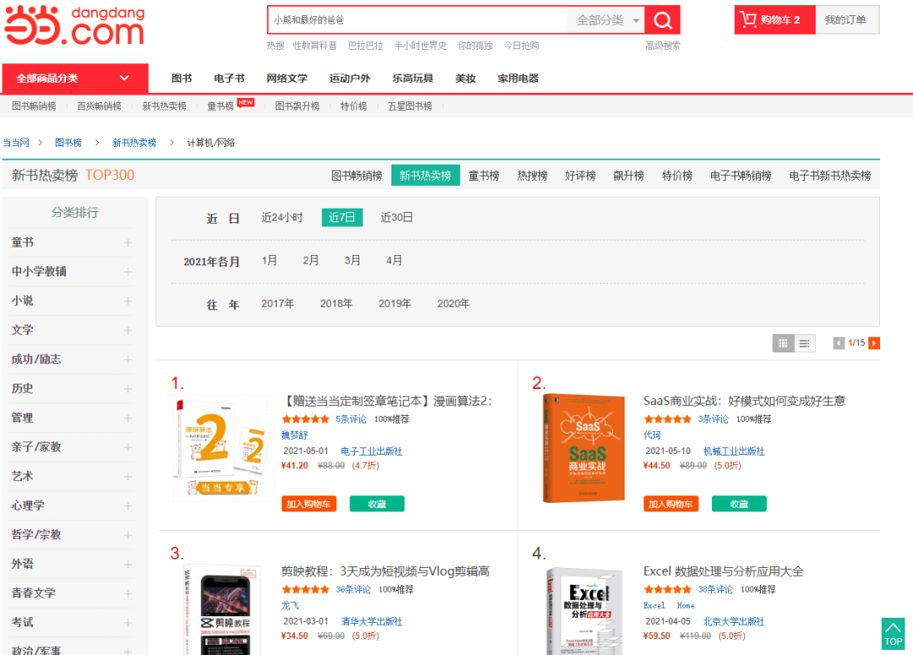Select the 1月 month filter
Viewport: 913px width, 655px height.
(x=269, y=261)
